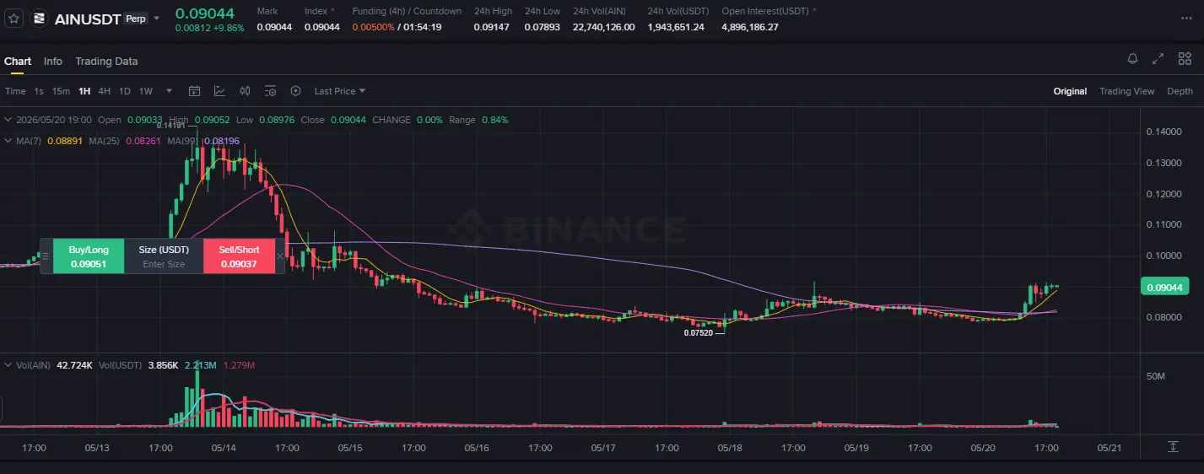Click the 24h Low value 0.07893
The image size is (1204, 474).
tap(543, 27)
